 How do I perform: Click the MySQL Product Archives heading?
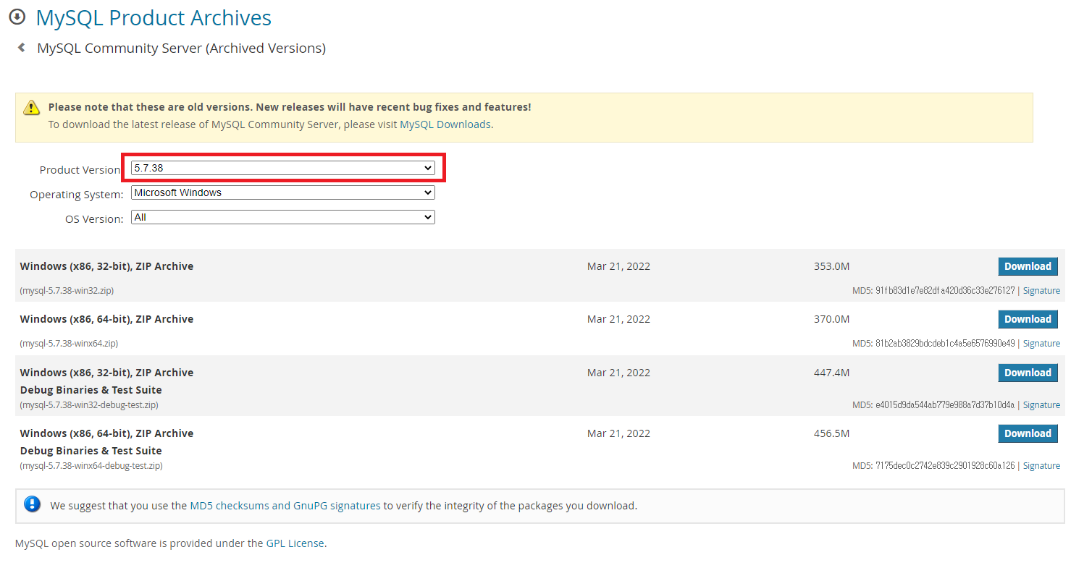(154, 18)
